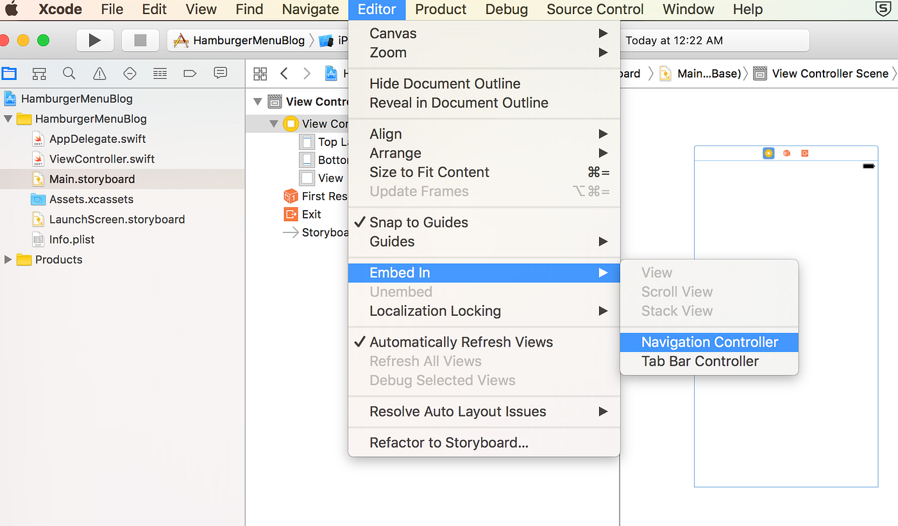
Task: Open the Align submenu
Action: click(x=385, y=134)
